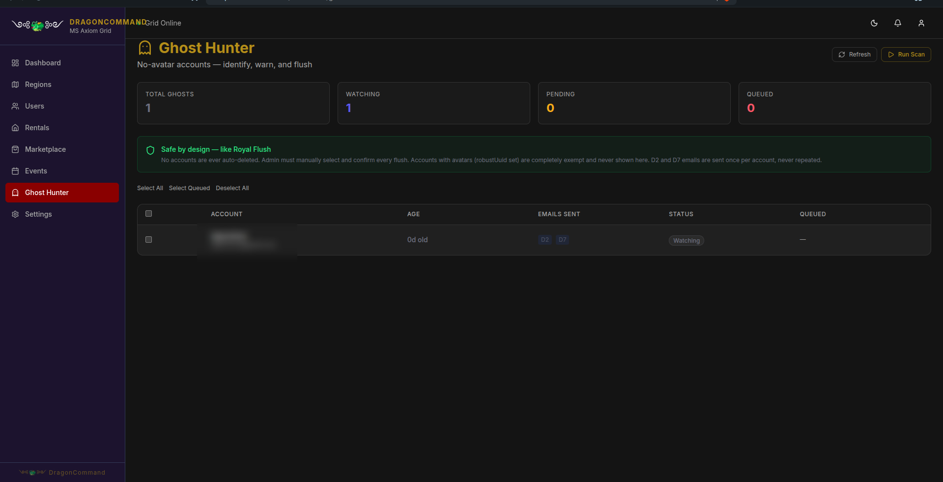943x482 pixels.
Task: Toggle dark mode moon icon
Action: tap(874, 23)
